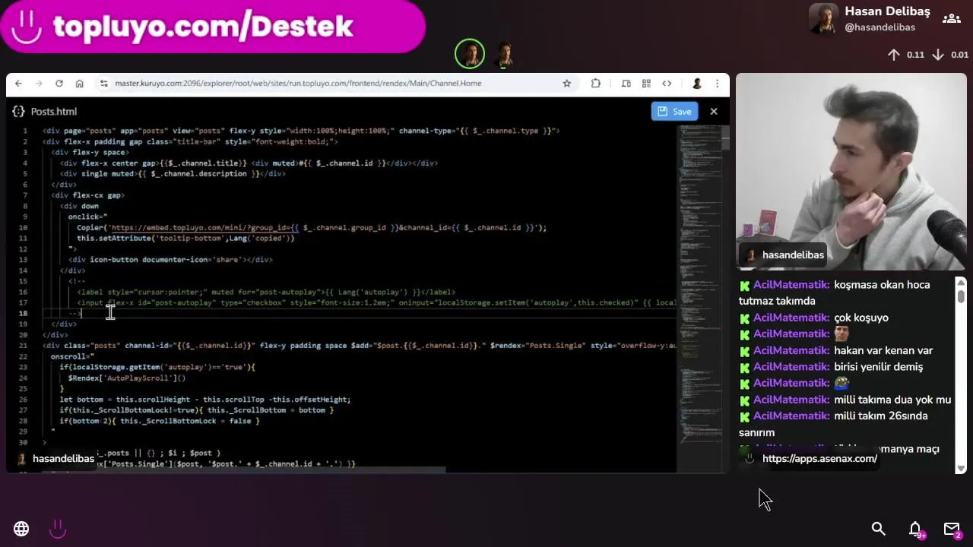Reload the browser page
The width and height of the screenshot is (973, 547).
(59, 84)
